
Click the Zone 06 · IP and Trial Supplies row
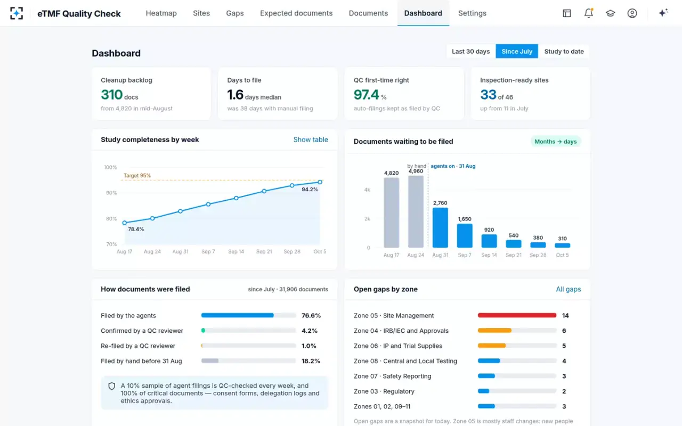[x=467, y=346]
